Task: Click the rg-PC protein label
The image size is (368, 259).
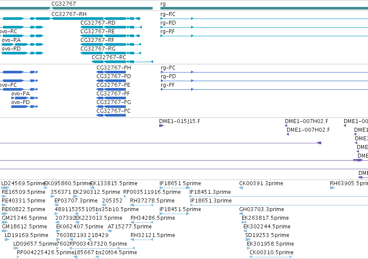Action: [x=168, y=68]
